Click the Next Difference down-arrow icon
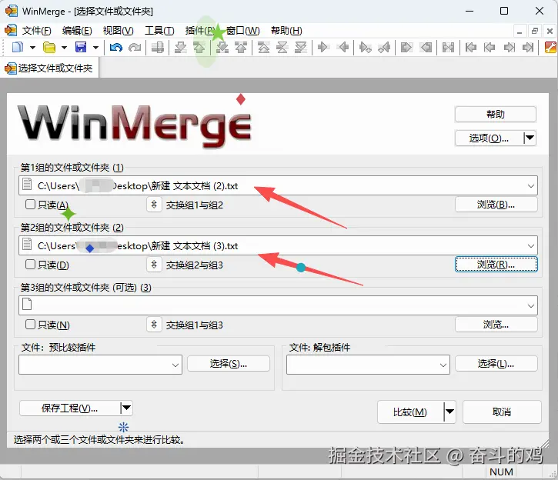Screen dimensions: 558x480 (181, 47)
